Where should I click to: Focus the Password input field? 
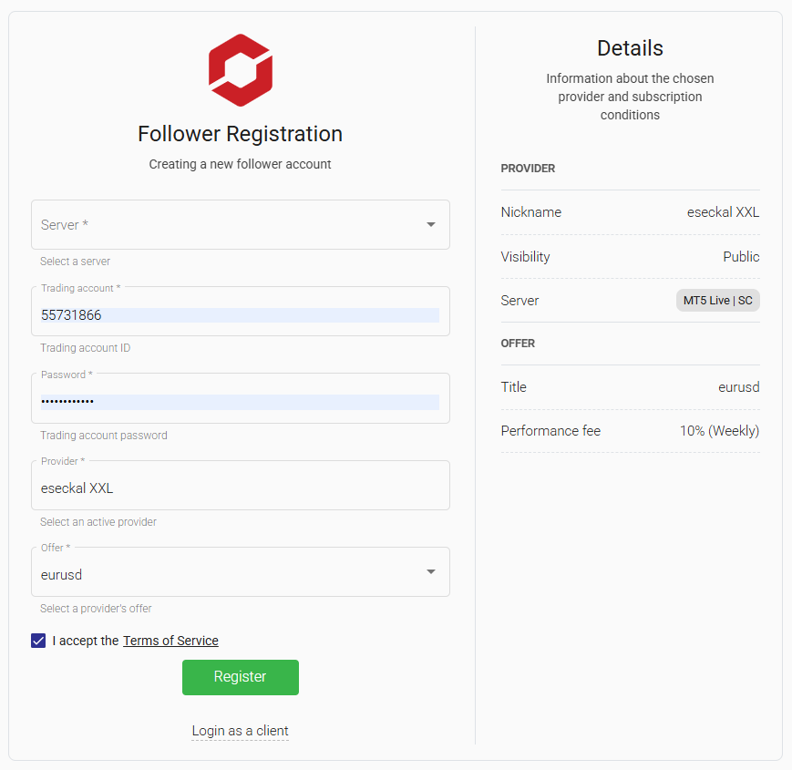(241, 398)
